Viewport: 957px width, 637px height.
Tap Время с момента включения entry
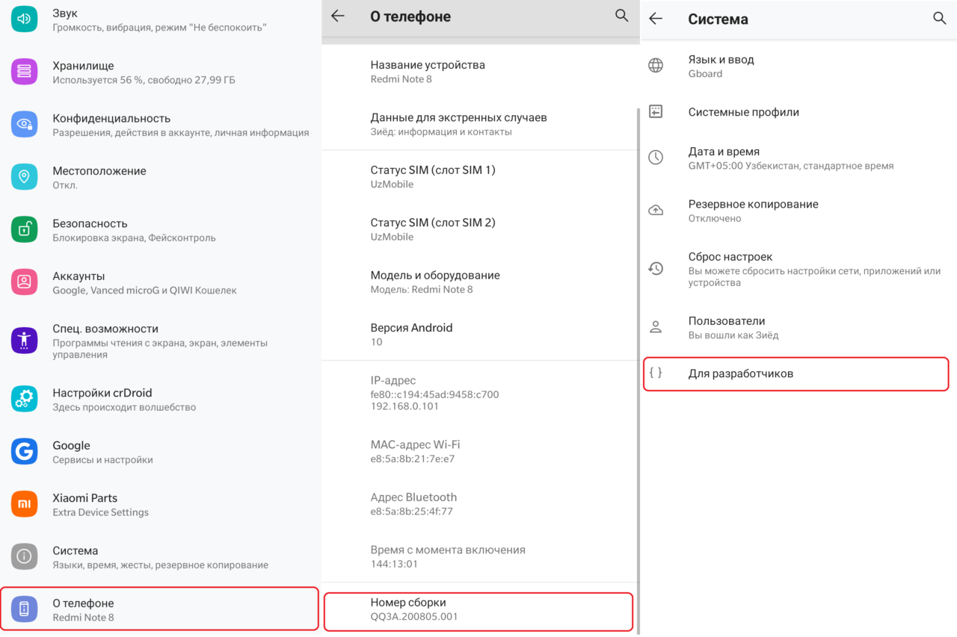coord(478,556)
